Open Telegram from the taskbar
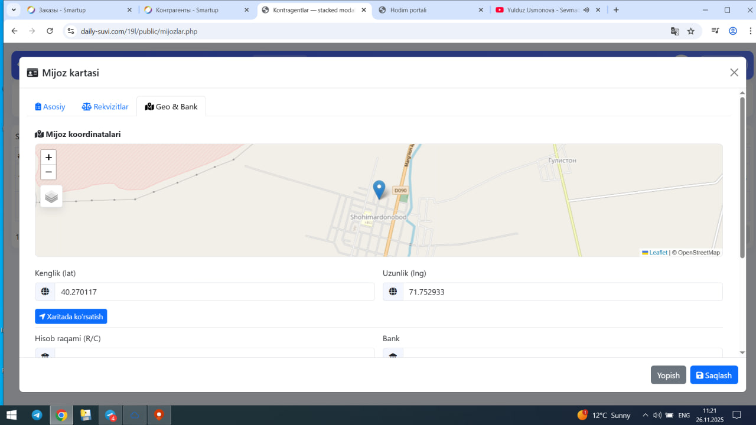The image size is (756, 425). (37, 415)
